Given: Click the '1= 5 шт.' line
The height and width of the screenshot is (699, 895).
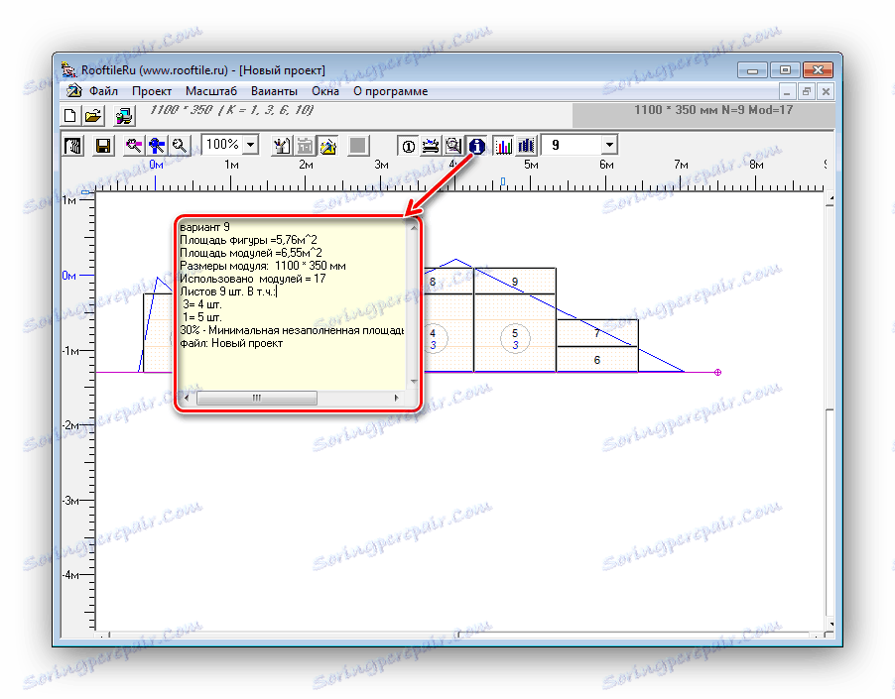Looking at the screenshot, I should tap(202, 317).
